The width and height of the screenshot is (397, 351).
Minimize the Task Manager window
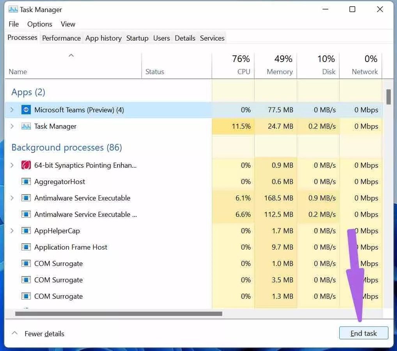tap(325, 9)
